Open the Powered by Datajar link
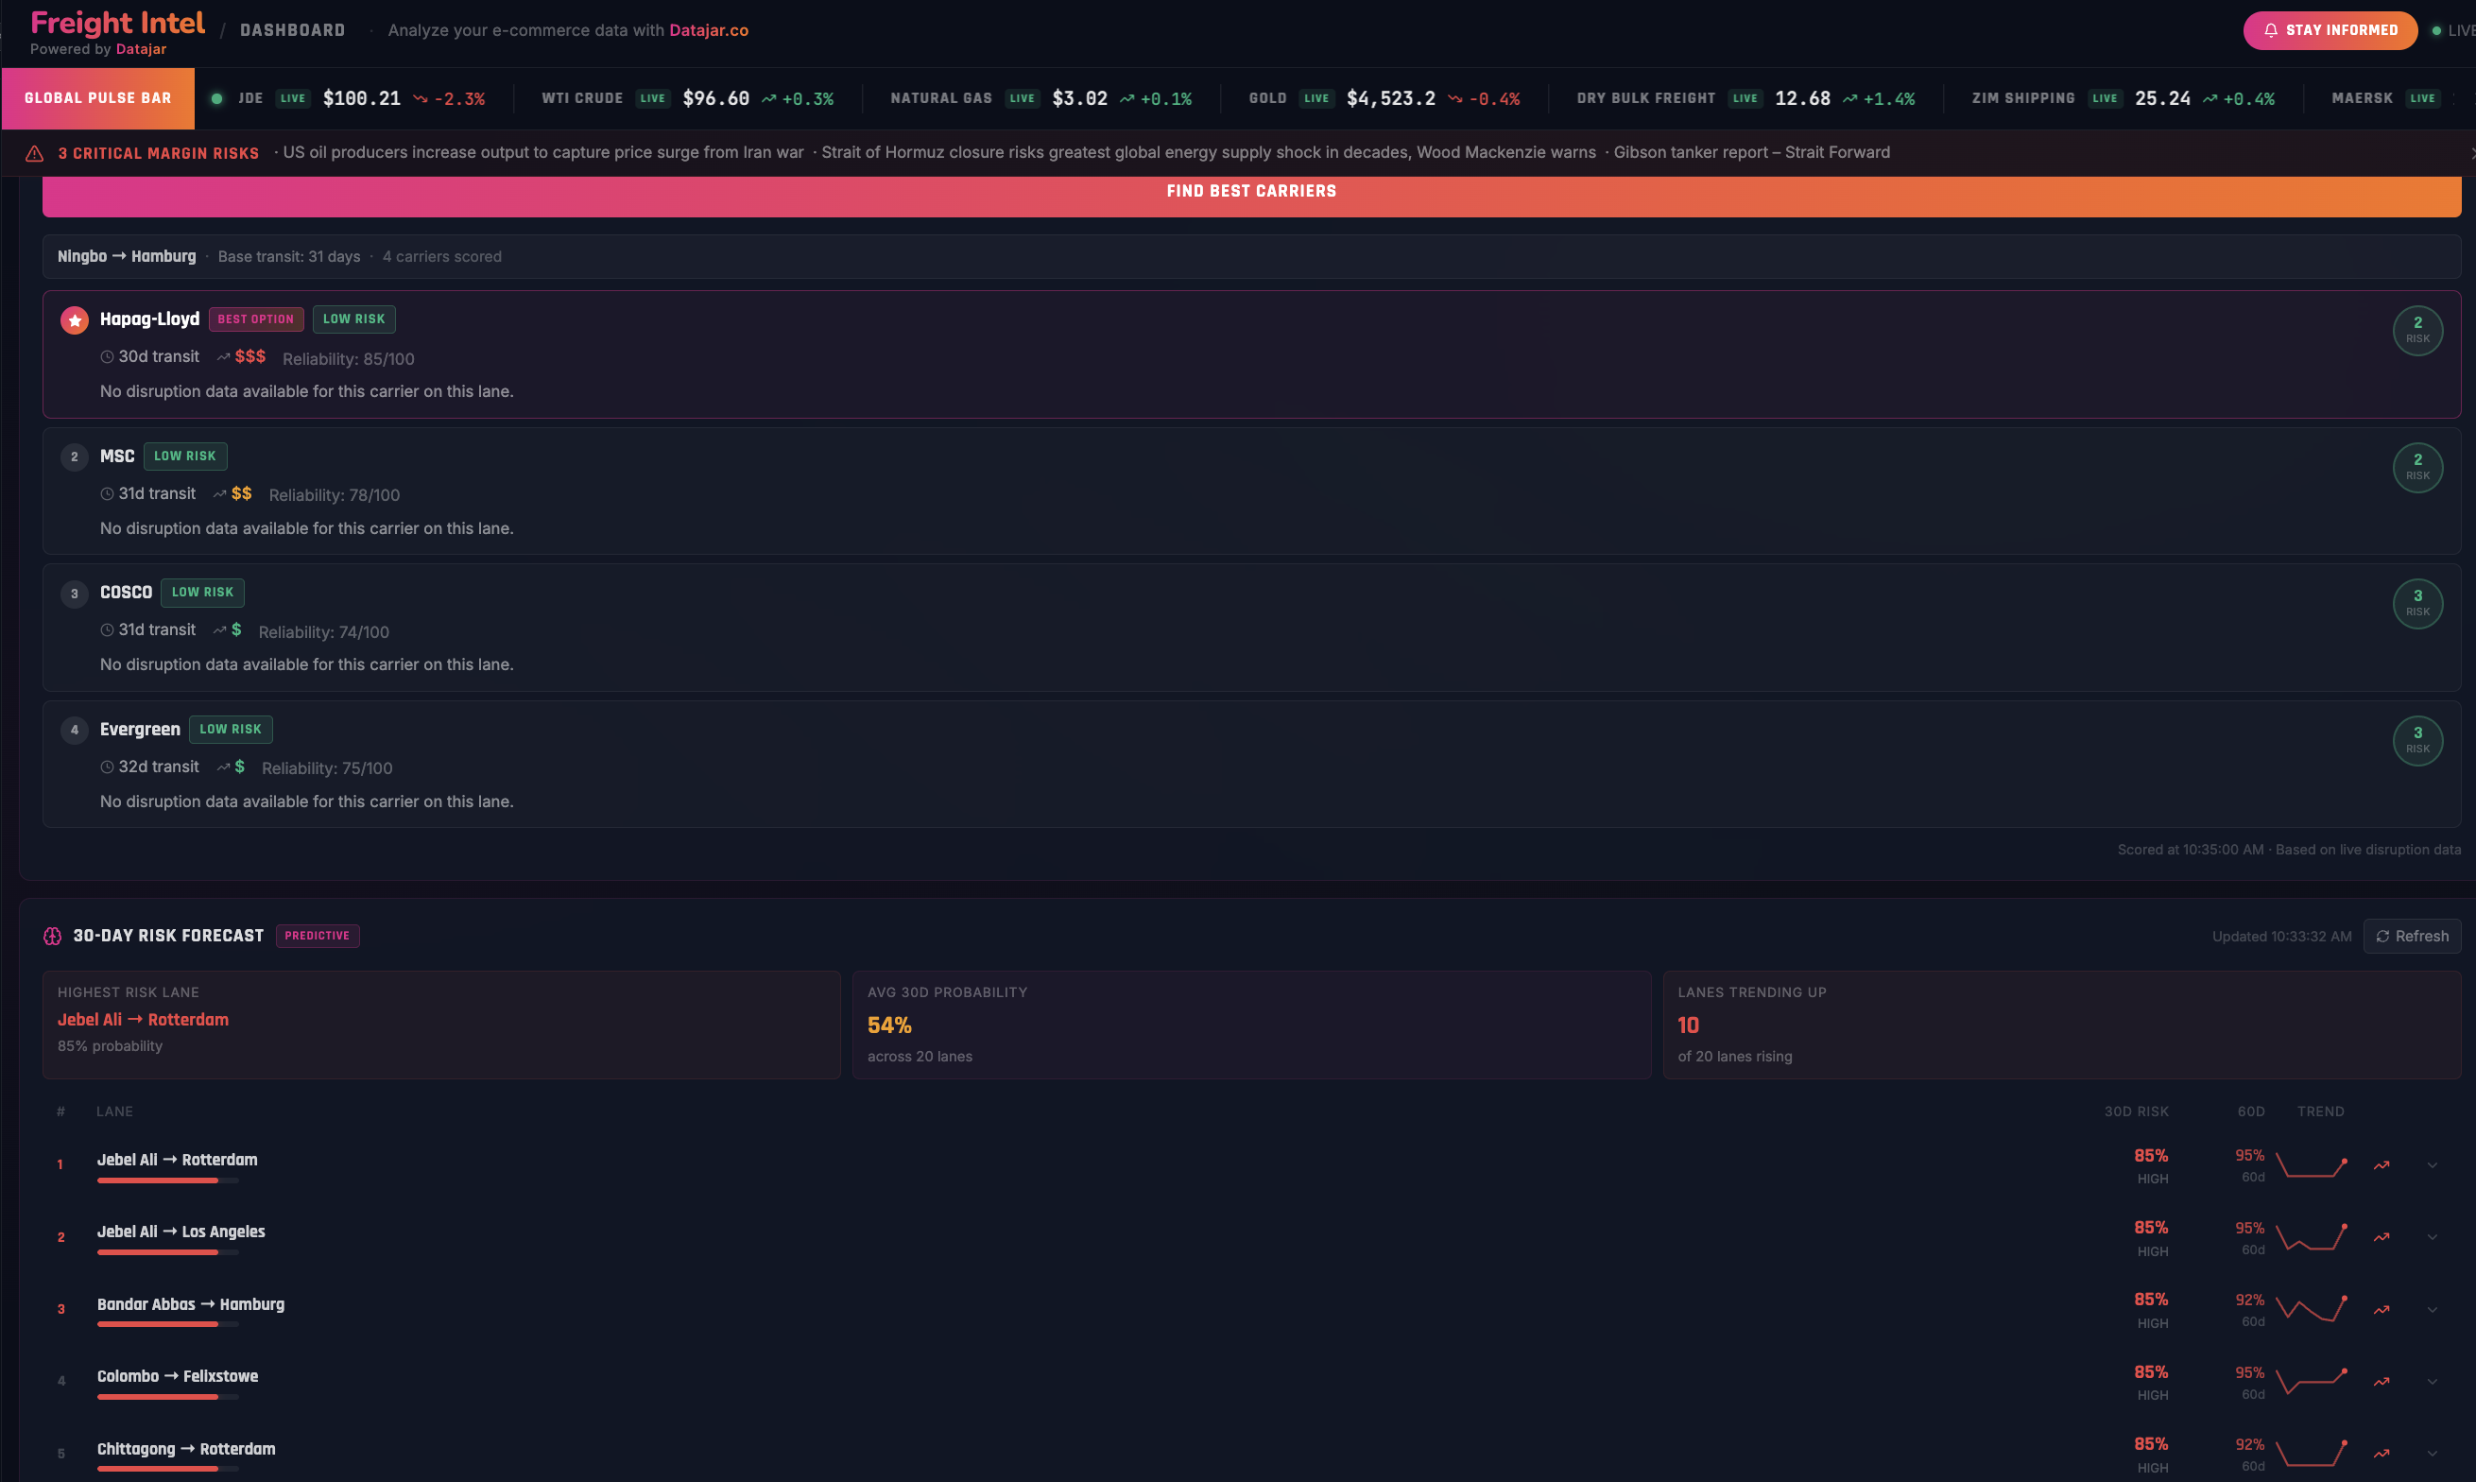Image resolution: width=2476 pixels, height=1482 pixels. point(98,49)
